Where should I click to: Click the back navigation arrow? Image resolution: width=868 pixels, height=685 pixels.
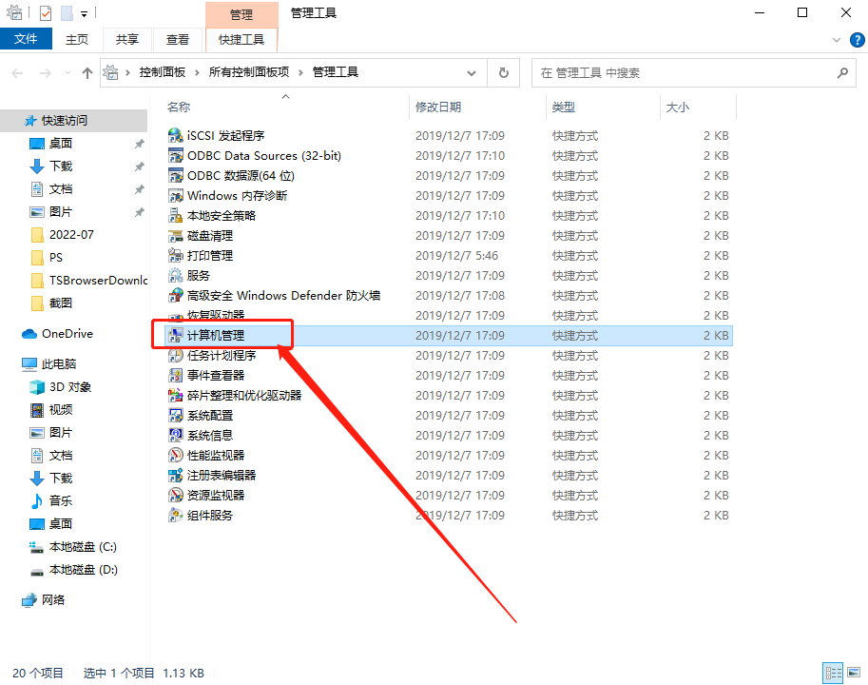pos(17,72)
